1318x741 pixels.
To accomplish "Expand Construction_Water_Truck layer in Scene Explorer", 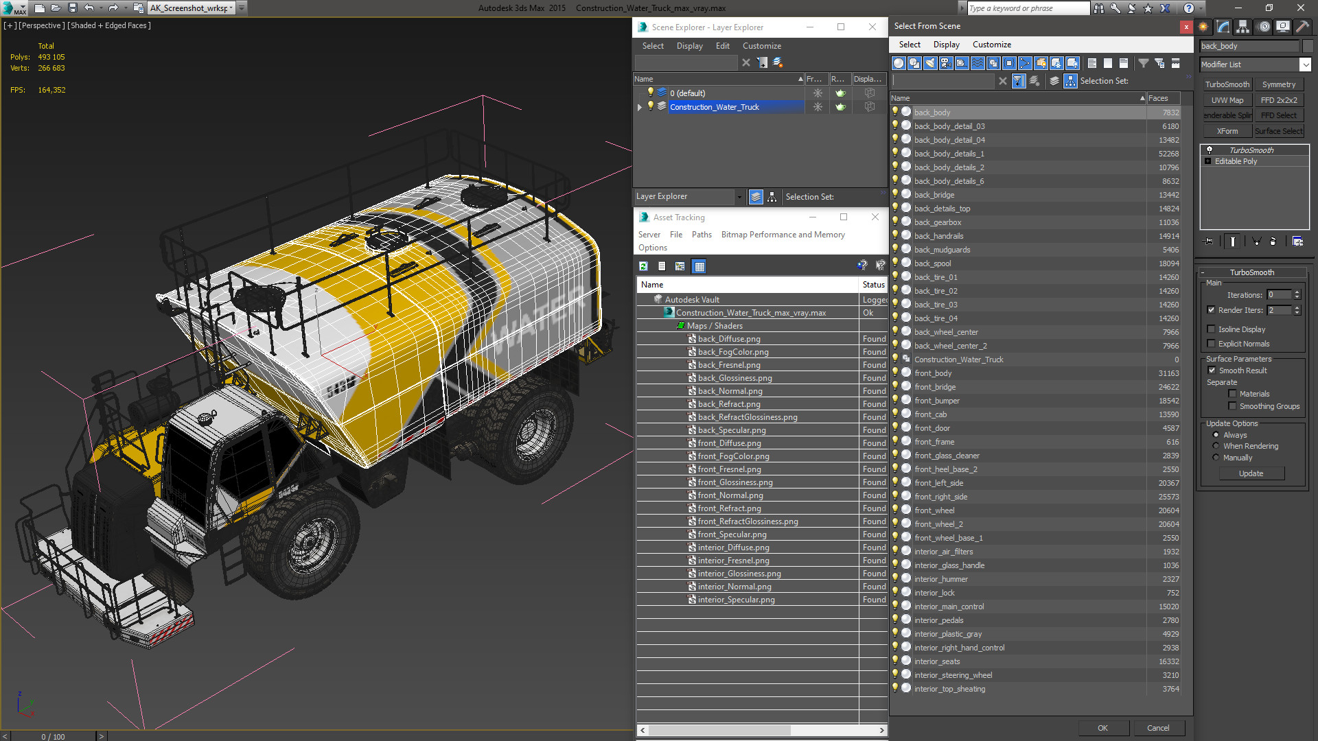I will [640, 107].
